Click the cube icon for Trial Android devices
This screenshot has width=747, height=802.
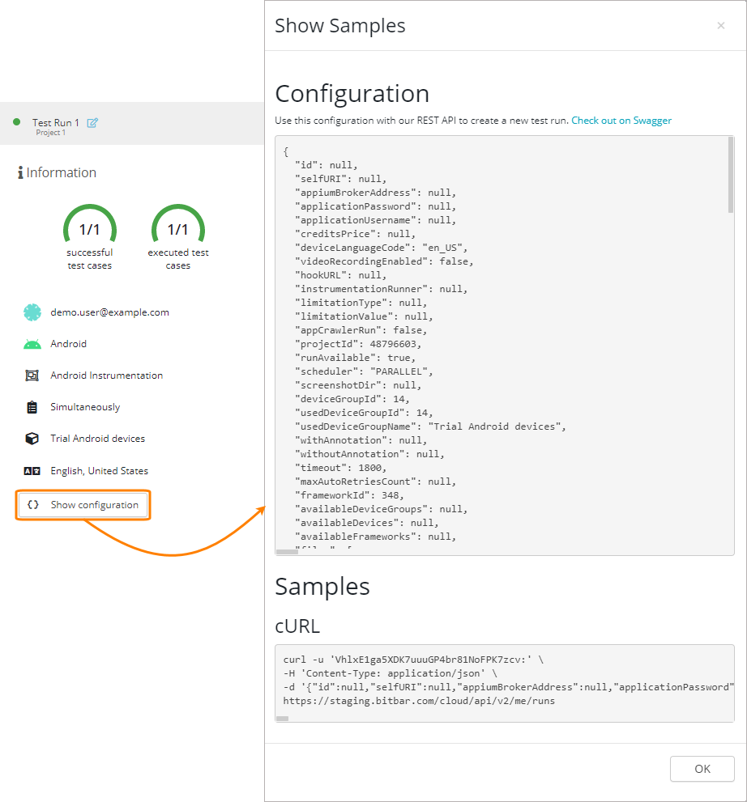pos(32,439)
